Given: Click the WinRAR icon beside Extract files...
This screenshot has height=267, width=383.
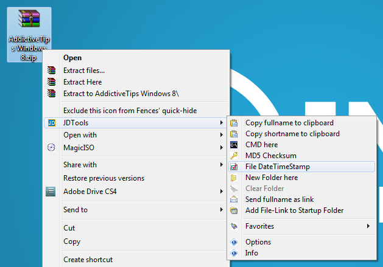Looking at the screenshot, I should click(x=51, y=71).
